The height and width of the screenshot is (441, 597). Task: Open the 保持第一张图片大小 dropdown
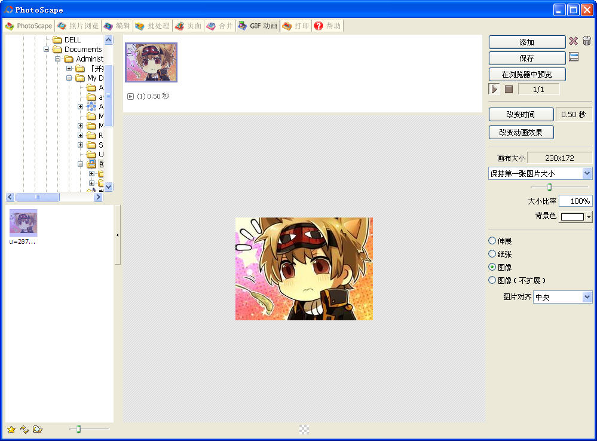tap(587, 174)
